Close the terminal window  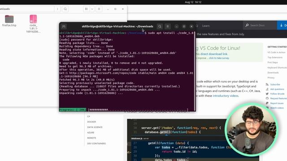tap(191, 26)
